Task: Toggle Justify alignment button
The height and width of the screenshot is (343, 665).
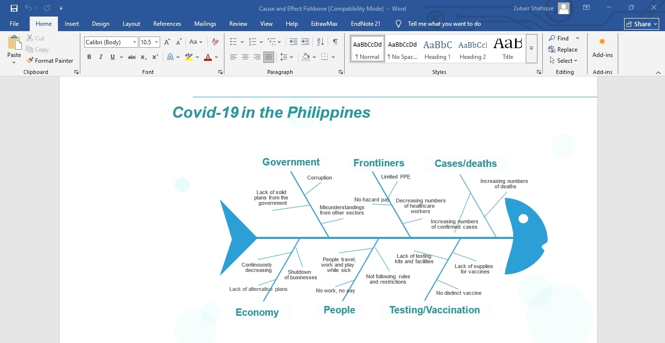Action: 269,57
